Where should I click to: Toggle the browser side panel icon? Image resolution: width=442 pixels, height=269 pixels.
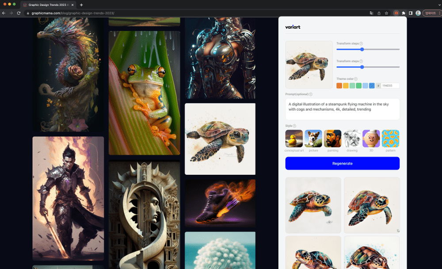[411, 13]
